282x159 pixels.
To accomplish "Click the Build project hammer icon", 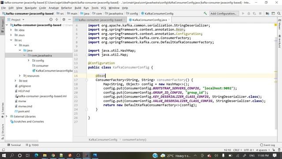I will [x=205, y=14].
